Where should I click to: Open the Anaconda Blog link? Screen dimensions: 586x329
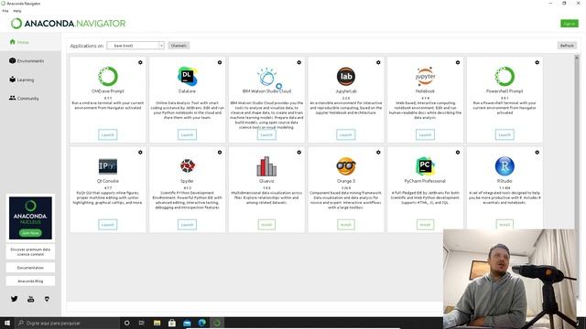click(x=30, y=281)
